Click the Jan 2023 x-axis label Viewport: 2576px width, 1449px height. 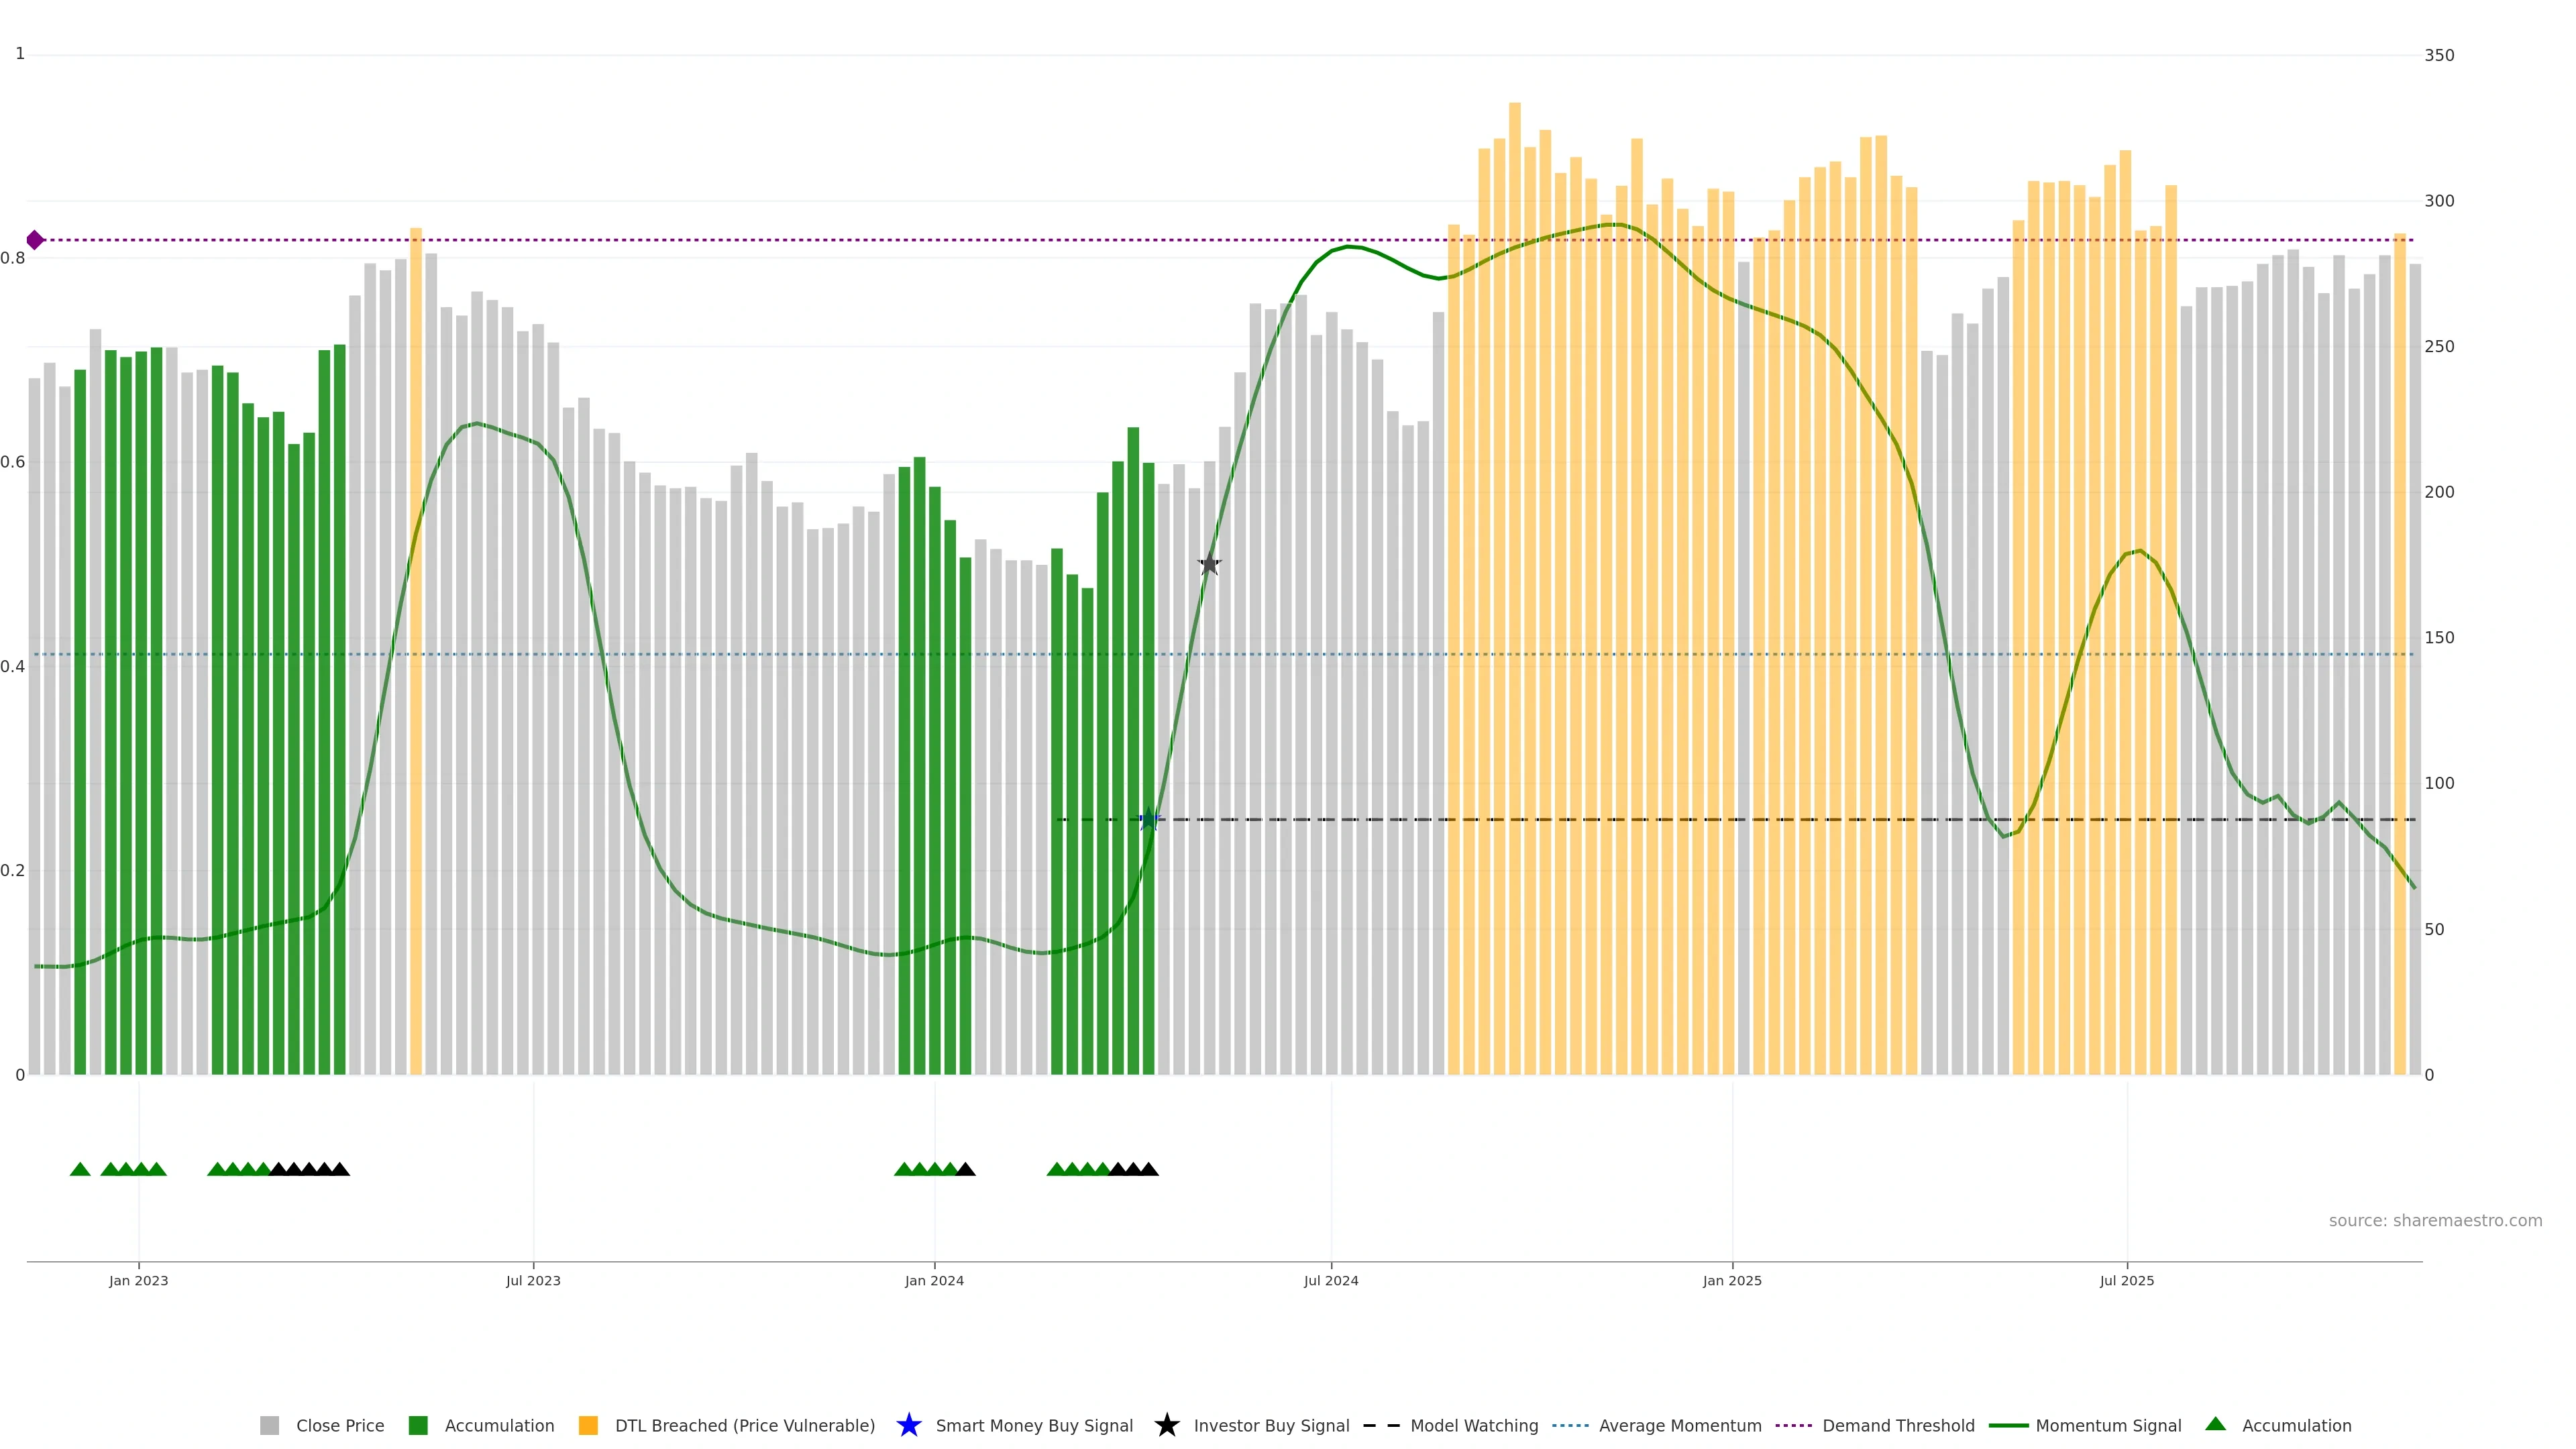pos(139,1280)
